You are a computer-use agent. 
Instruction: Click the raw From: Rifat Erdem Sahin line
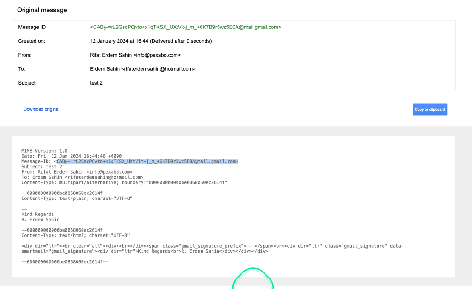pos(77,172)
